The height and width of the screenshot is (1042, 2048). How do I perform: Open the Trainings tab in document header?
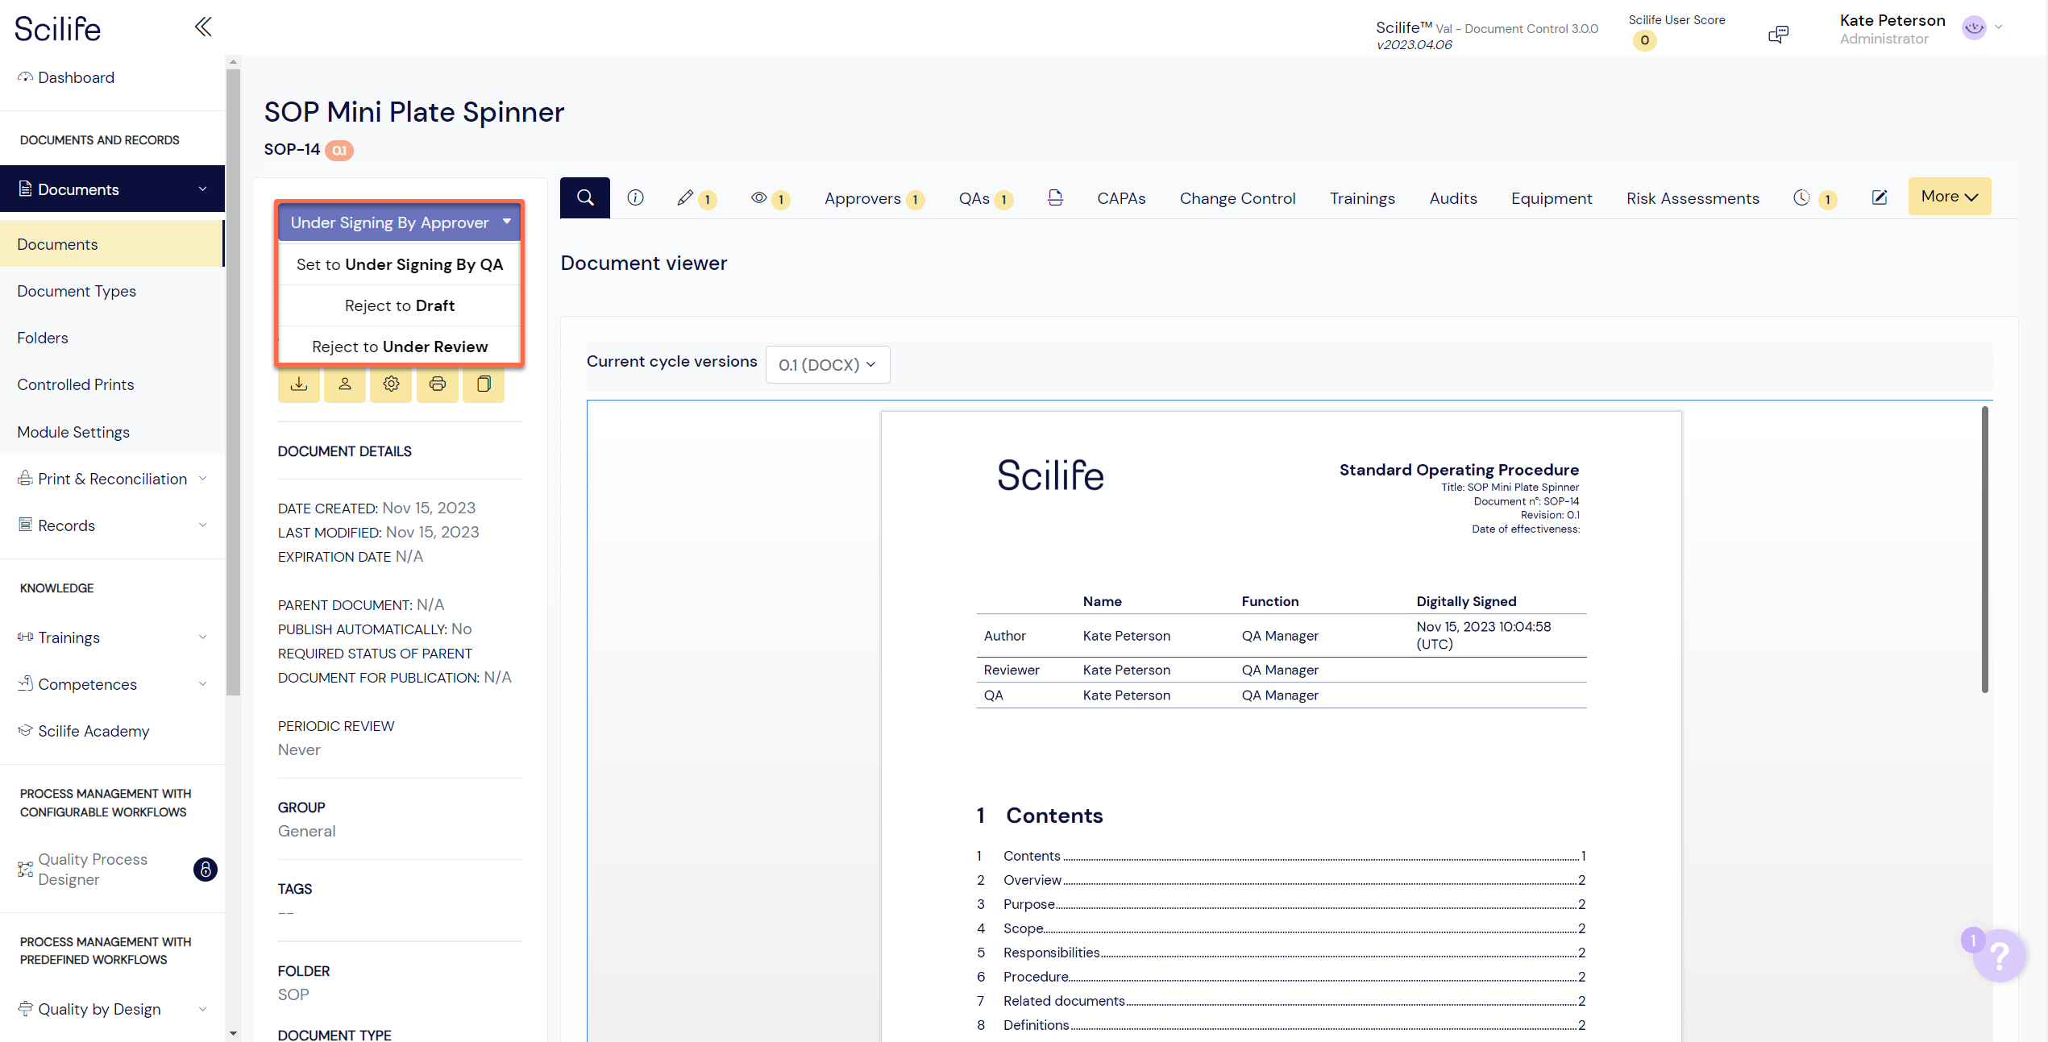coord(1362,198)
